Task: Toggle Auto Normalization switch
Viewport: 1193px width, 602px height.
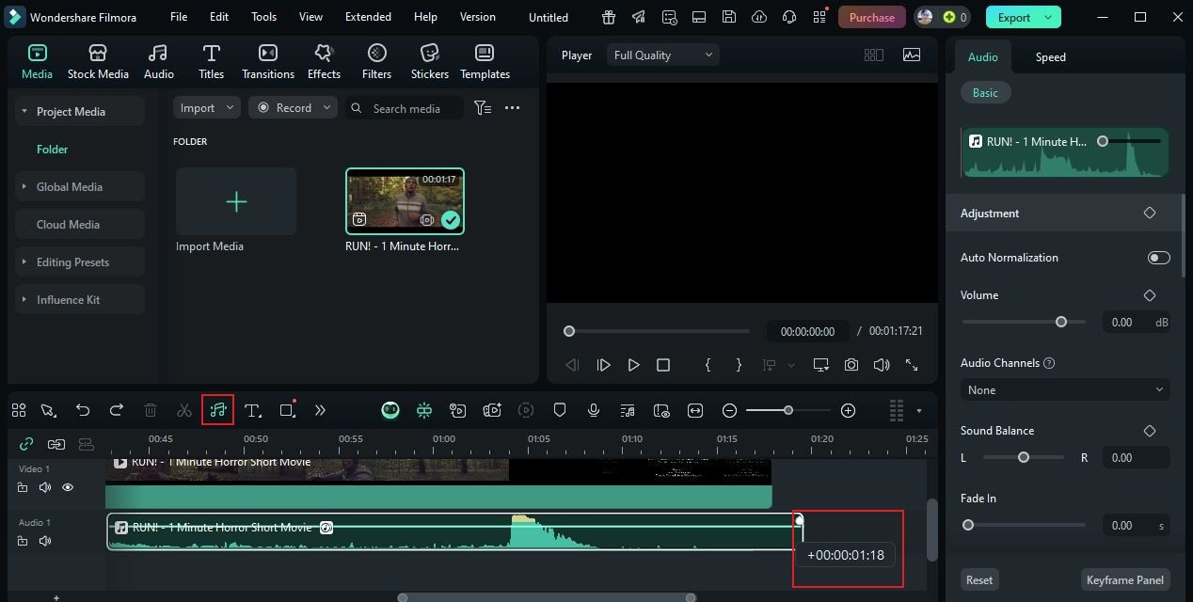Action: coord(1158,258)
